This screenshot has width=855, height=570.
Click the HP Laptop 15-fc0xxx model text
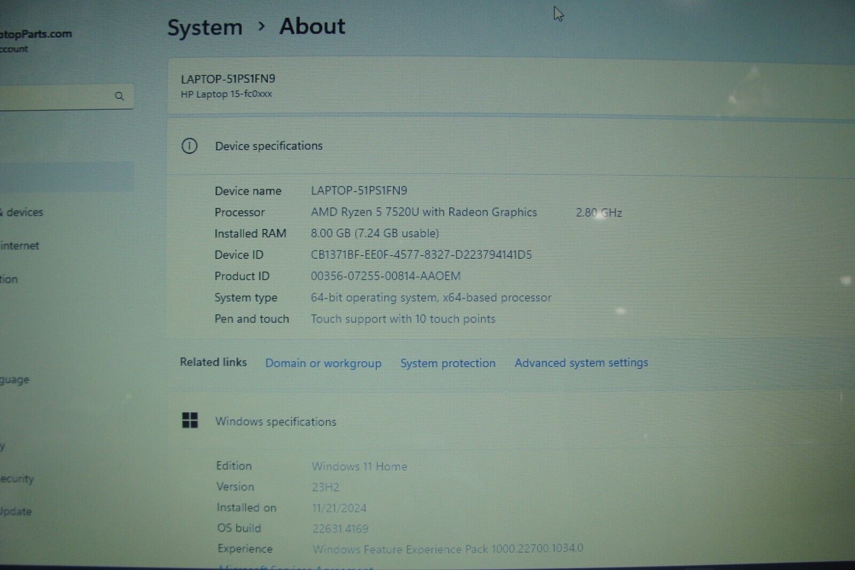click(x=227, y=94)
